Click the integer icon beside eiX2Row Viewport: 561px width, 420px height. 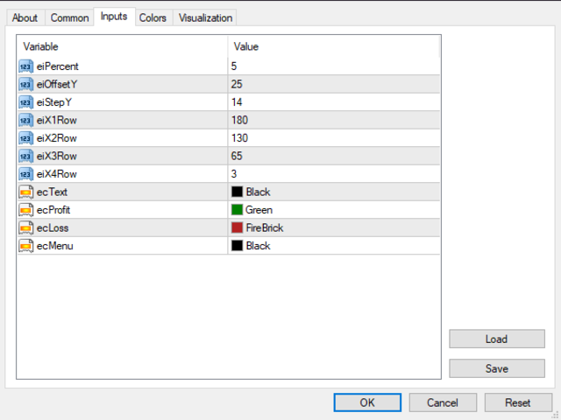[25, 138]
